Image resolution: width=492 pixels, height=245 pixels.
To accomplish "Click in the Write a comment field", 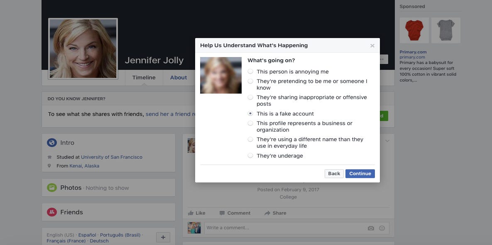I will [282, 228].
